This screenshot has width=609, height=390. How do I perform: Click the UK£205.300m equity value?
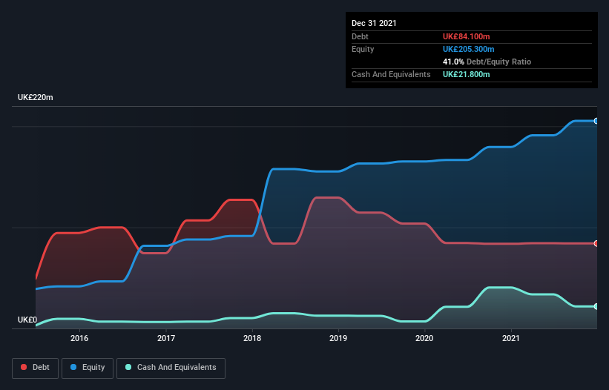click(x=468, y=49)
